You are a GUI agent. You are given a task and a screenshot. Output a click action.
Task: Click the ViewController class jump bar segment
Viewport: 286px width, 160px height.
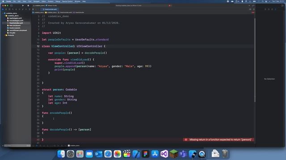79,12
